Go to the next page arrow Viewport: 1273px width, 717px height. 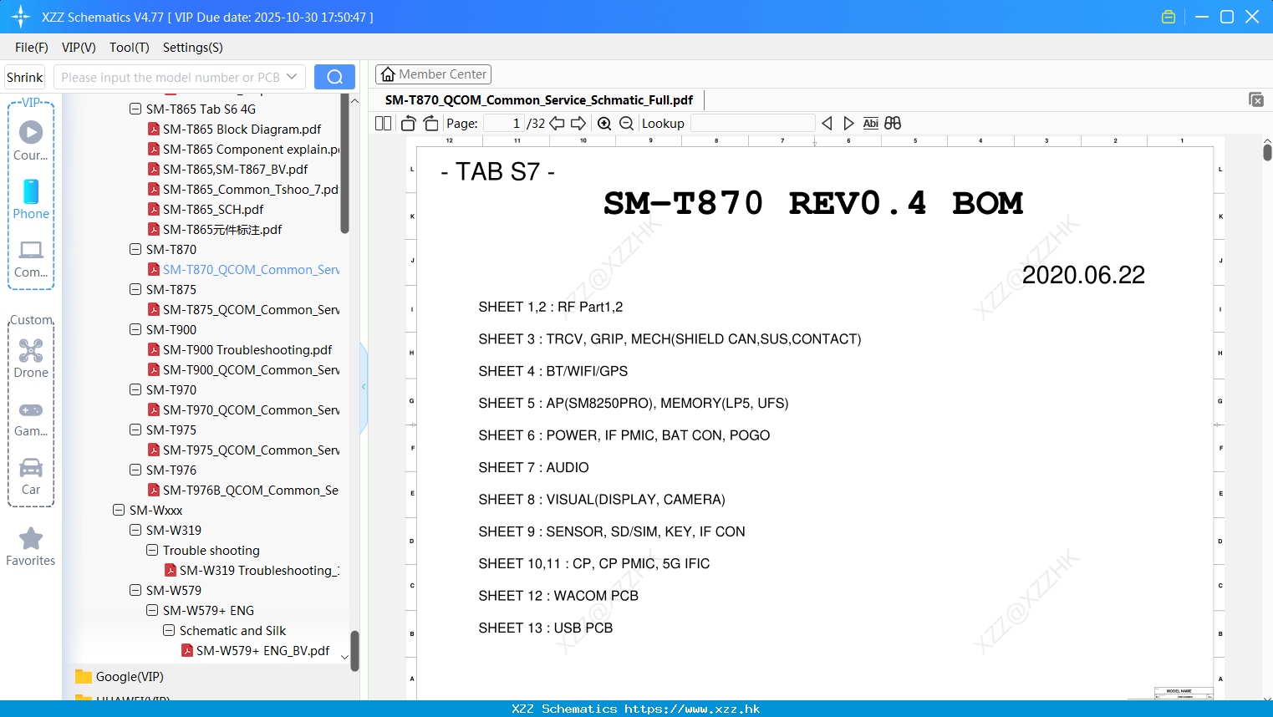pos(578,123)
